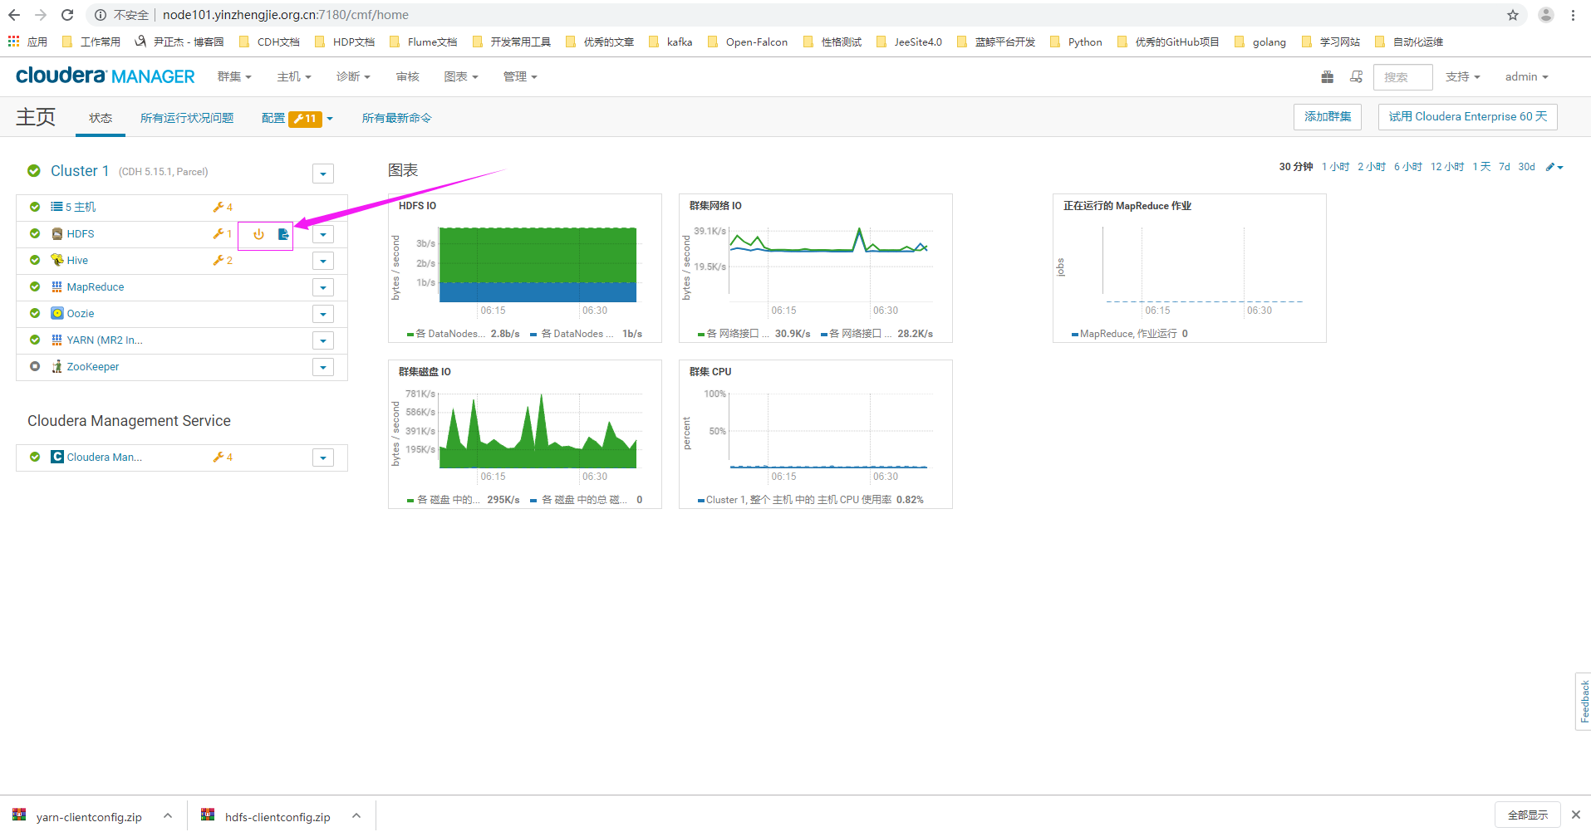This screenshot has width=1591, height=832.
Task: Open the 图表 menu in navbar
Action: 461,77
